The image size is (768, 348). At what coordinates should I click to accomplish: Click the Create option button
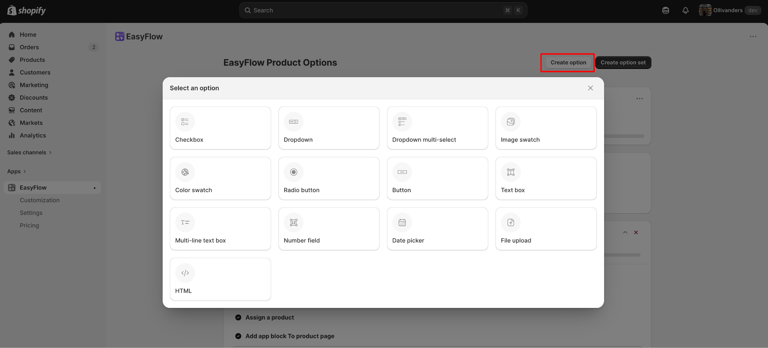coord(568,63)
